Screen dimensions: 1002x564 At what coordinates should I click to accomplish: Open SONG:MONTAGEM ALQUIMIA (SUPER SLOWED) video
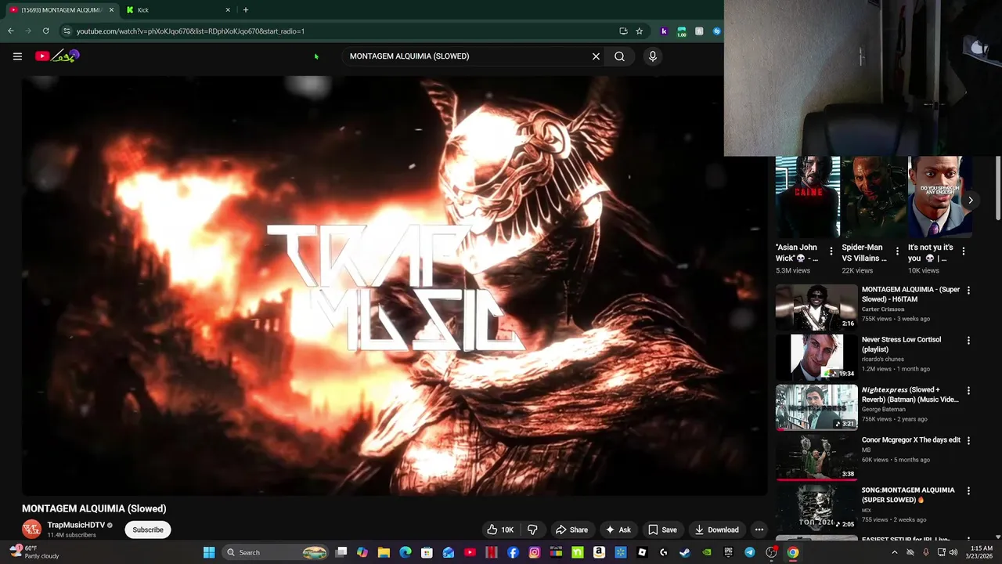(816, 508)
